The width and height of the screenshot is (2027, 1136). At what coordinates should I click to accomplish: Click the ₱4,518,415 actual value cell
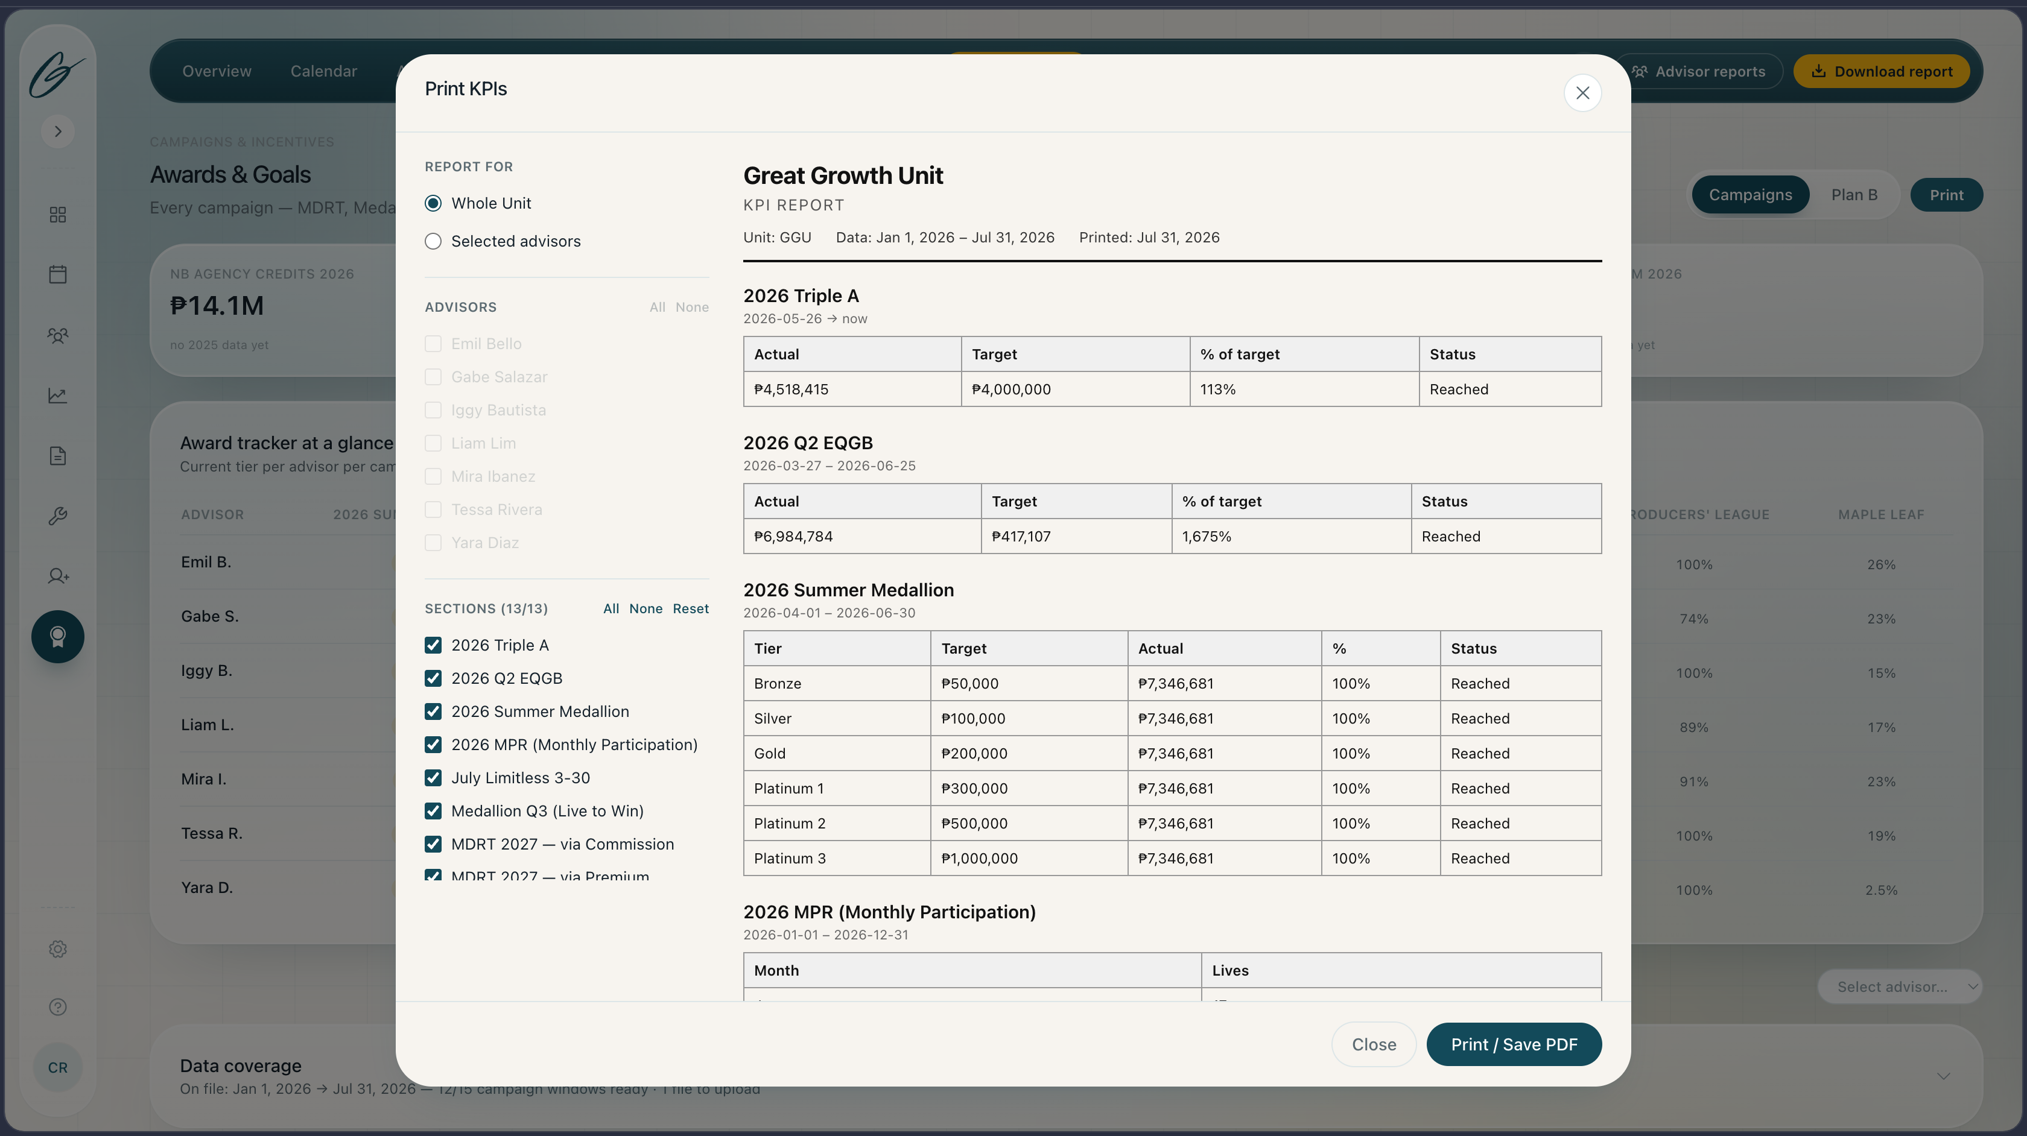(851, 390)
